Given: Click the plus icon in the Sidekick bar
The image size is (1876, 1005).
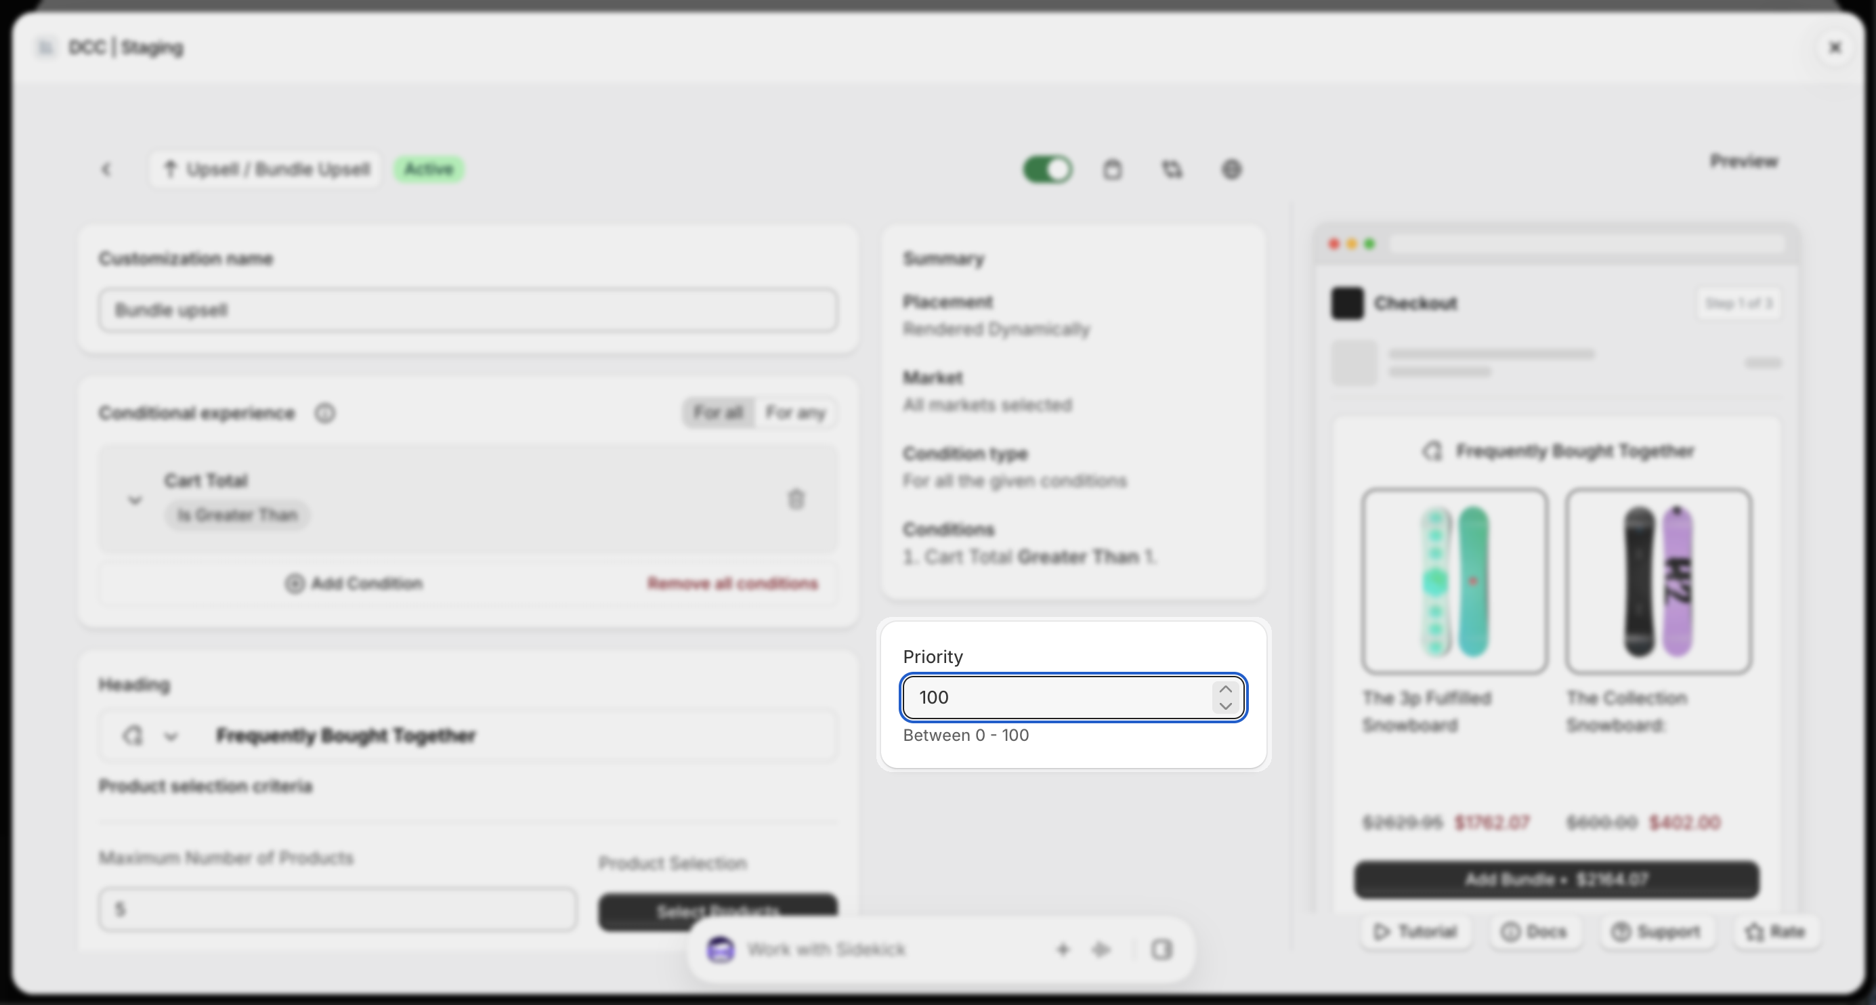Looking at the screenshot, I should click(x=1063, y=949).
